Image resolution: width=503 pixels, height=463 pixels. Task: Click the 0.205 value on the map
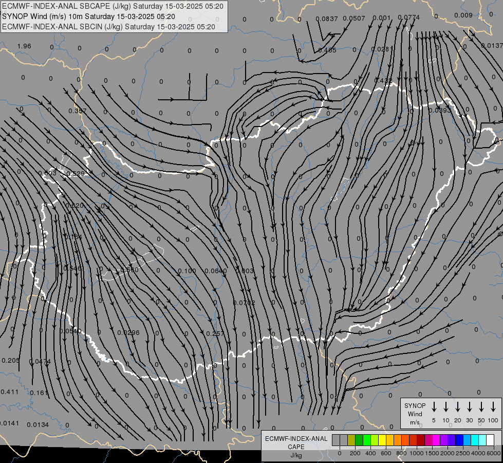[x=11, y=361]
